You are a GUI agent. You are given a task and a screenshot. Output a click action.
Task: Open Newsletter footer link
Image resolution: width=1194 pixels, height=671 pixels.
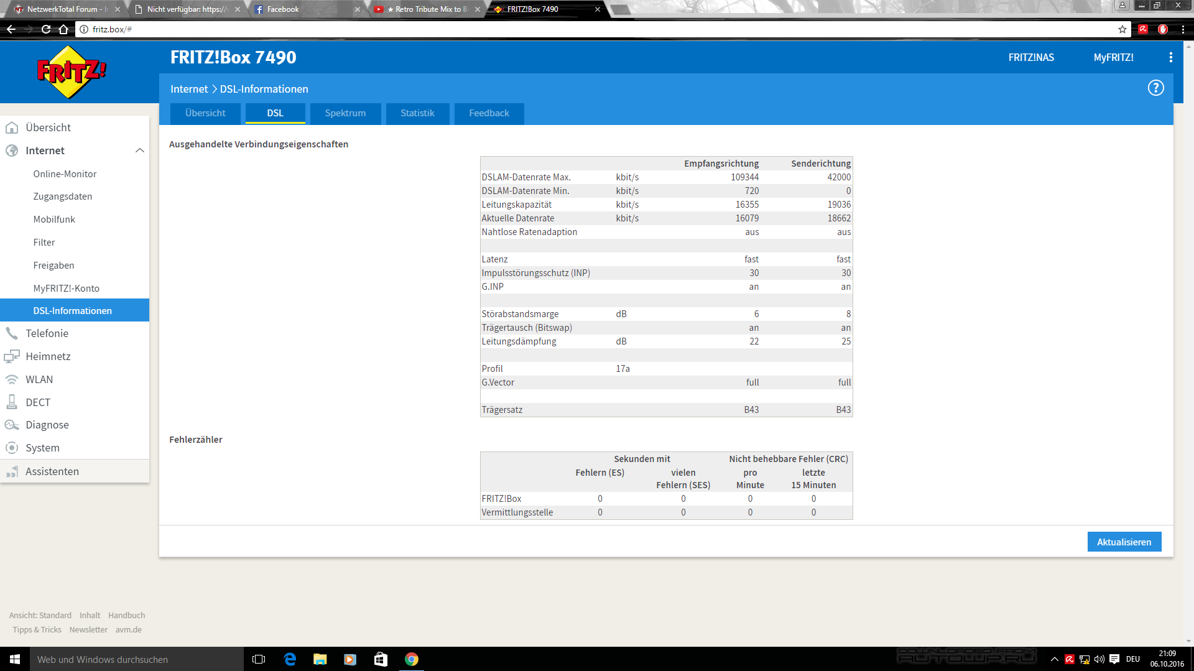[88, 629]
